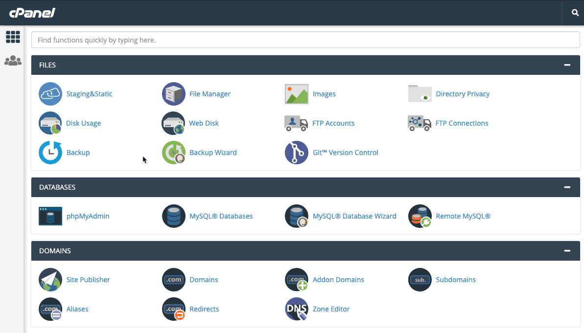The image size is (584, 333).
Task: Collapse the DATABASES section
Action: 567,187
